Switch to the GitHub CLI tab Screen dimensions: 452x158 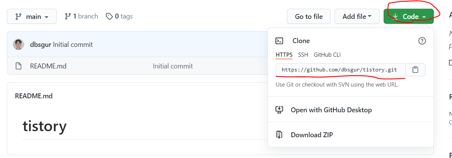pos(327,55)
